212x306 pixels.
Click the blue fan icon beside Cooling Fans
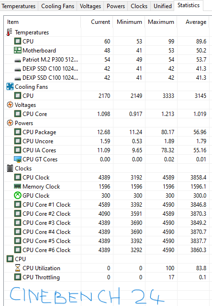tap(10, 87)
